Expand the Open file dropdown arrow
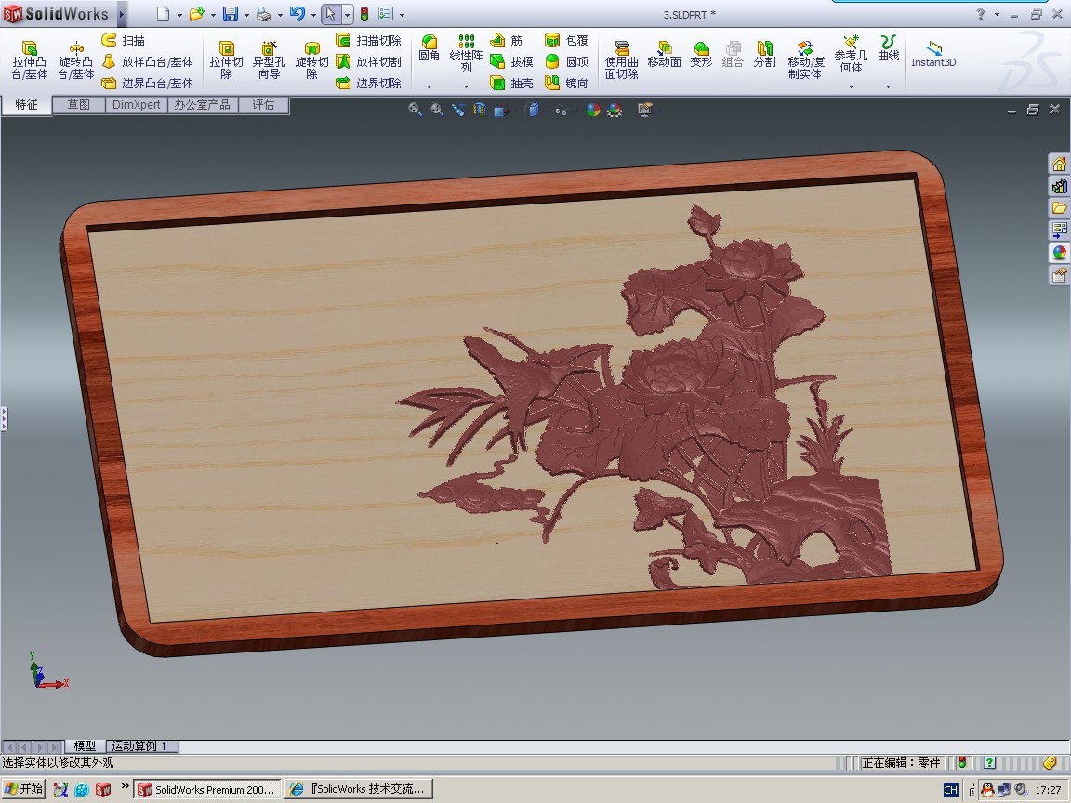 coord(213,15)
